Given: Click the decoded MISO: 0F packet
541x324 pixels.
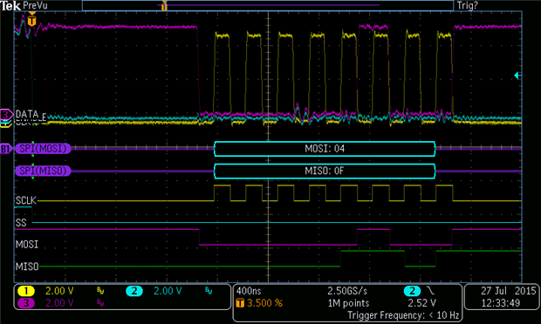Looking at the screenshot, I should click(x=325, y=171).
